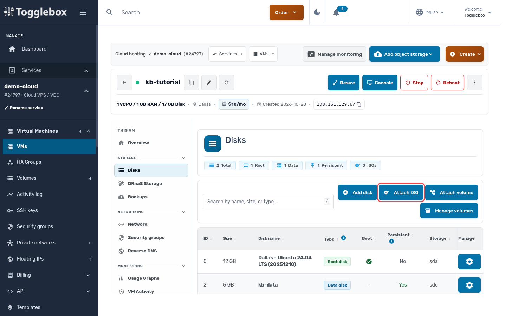Image resolution: width=506 pixels, height=316 pixels.
Task: Open Backups in VM menu
Action: click(151, 197)
